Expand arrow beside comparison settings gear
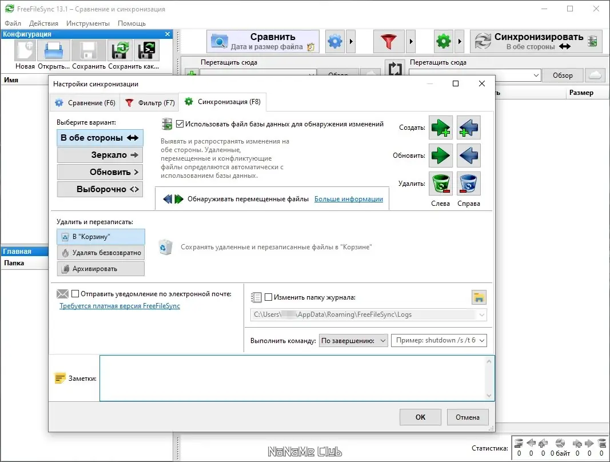This screenshot has height=462, width=610. pos(351,41)
